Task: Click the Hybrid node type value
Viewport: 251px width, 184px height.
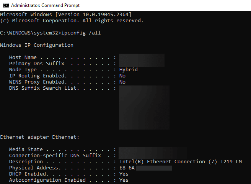Action: point(129,70)
